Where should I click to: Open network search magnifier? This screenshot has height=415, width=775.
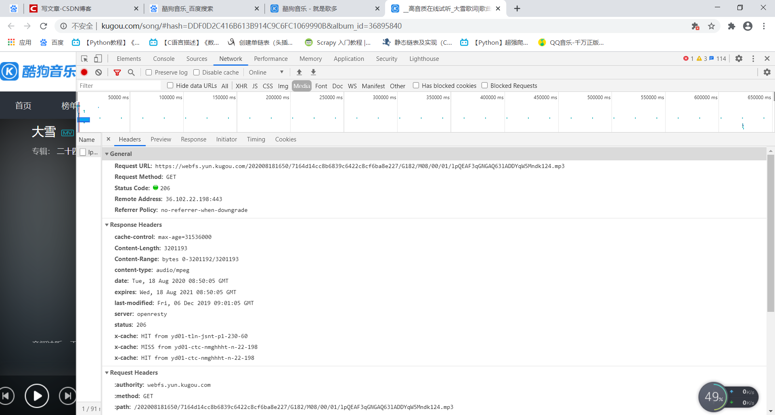coord(131,73)
